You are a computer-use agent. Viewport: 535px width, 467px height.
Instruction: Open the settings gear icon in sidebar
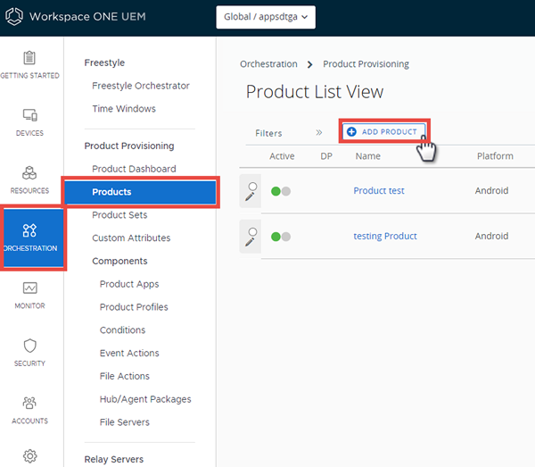point(29,455)
